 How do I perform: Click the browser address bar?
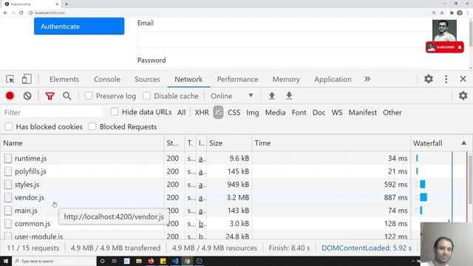coord(229,13)
